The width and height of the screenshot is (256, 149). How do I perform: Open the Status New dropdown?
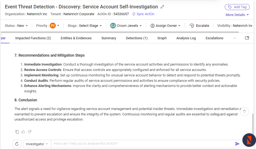coord(16,26)
